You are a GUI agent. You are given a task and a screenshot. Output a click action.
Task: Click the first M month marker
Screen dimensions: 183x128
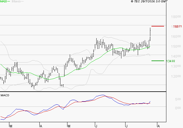click(11, 126)
